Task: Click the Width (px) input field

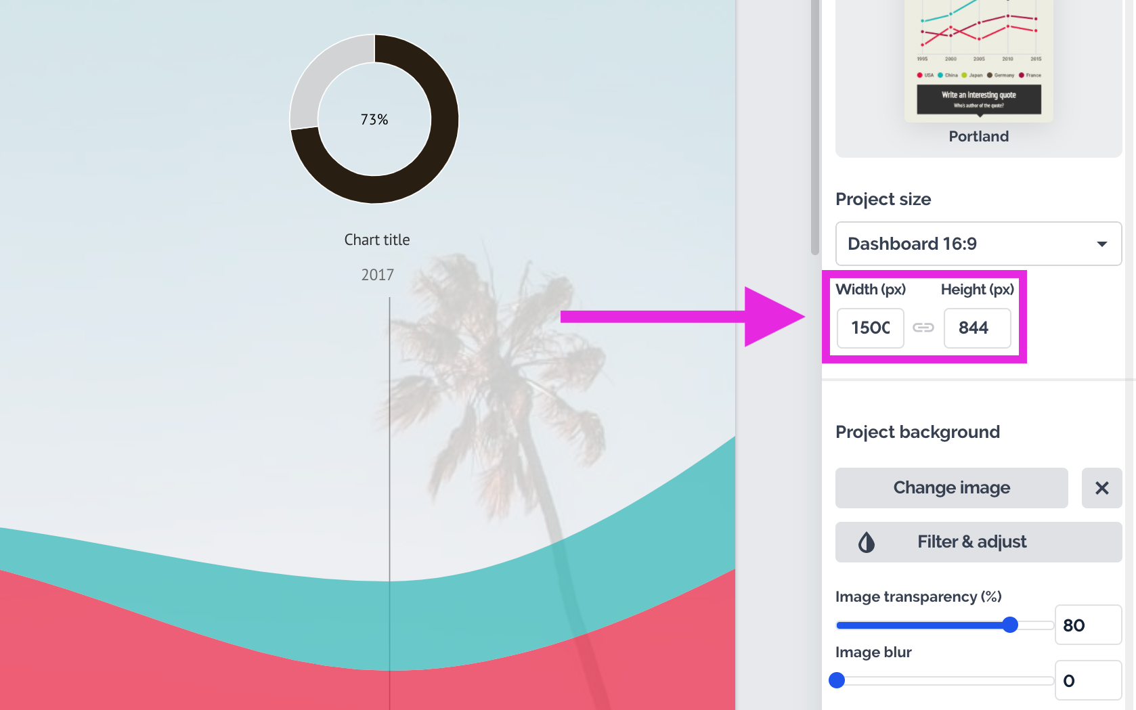Action: tap(870, 328)
